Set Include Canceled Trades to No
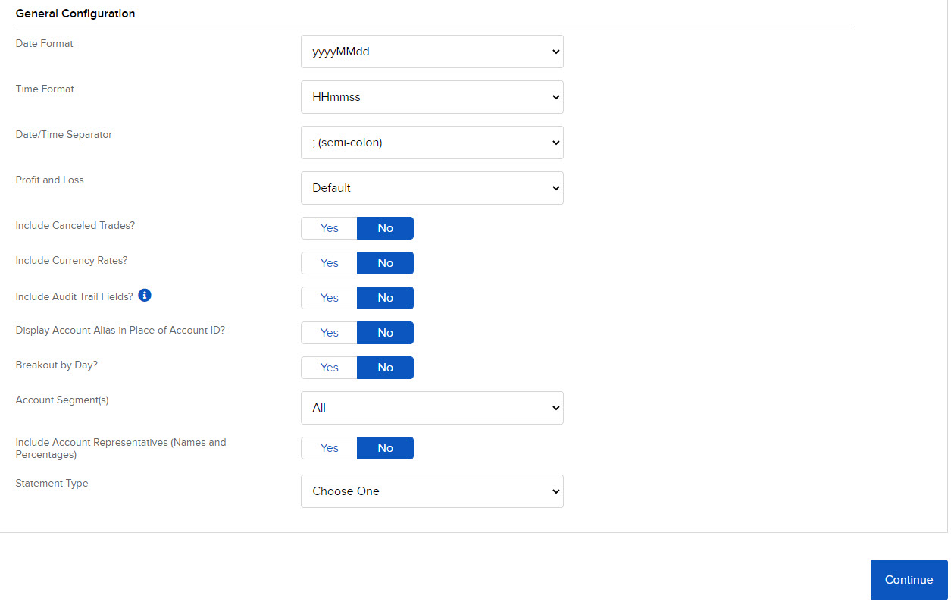Screen dimensions: 951x605 (385, 227)
